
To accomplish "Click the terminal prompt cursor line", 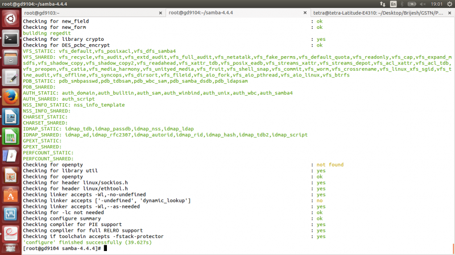I will [65, 248].
